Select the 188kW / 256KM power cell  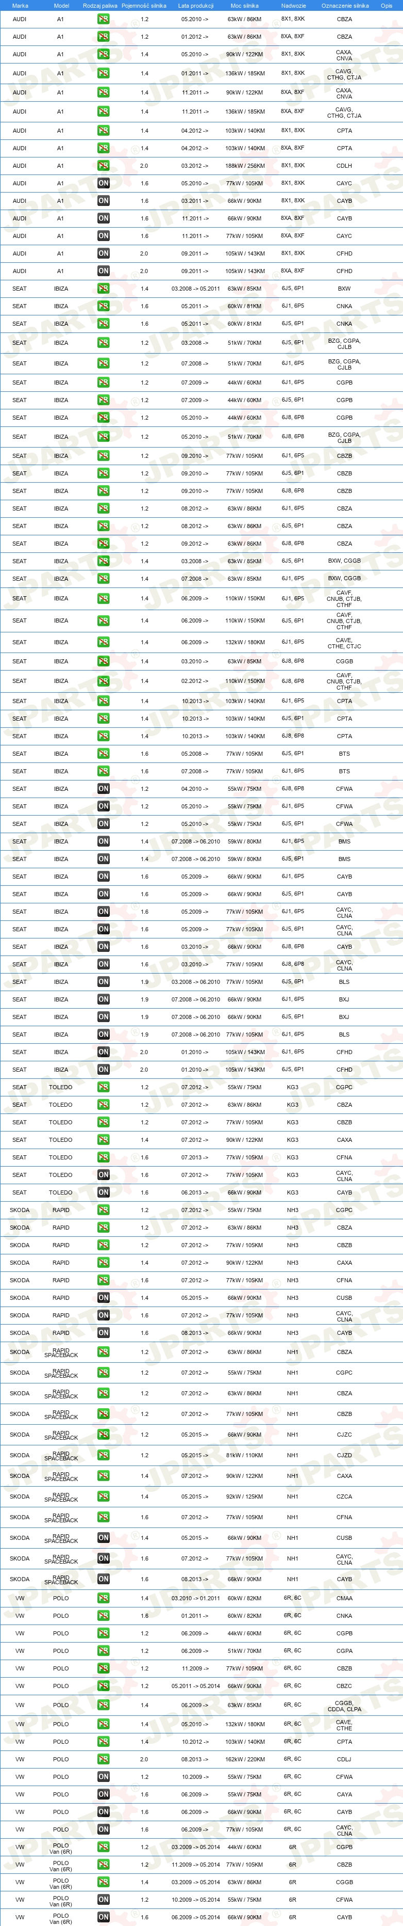[245, 166]
